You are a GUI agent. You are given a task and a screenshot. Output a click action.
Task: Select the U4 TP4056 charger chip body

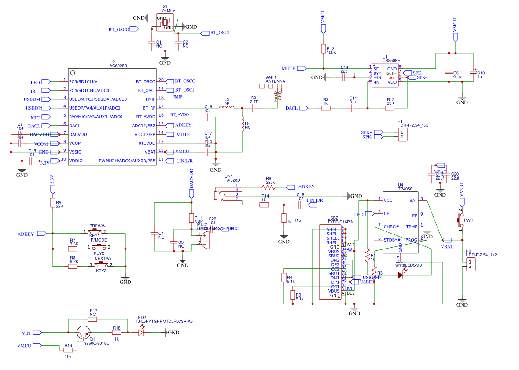click(401, 223)
